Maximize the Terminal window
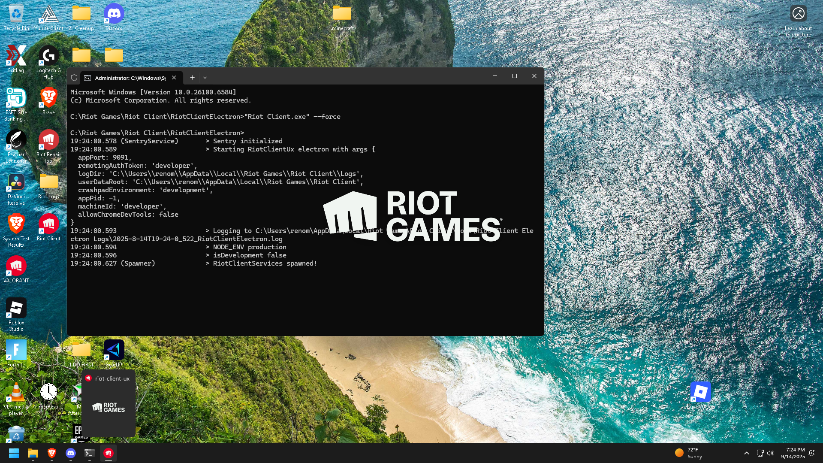 click(x=515, y=76)
